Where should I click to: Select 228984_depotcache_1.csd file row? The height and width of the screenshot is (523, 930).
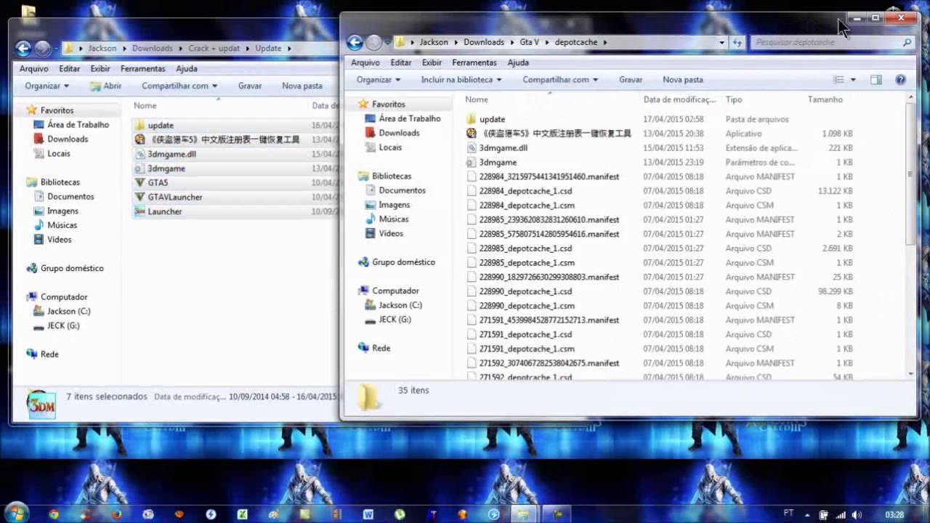[x=660, y=191]
